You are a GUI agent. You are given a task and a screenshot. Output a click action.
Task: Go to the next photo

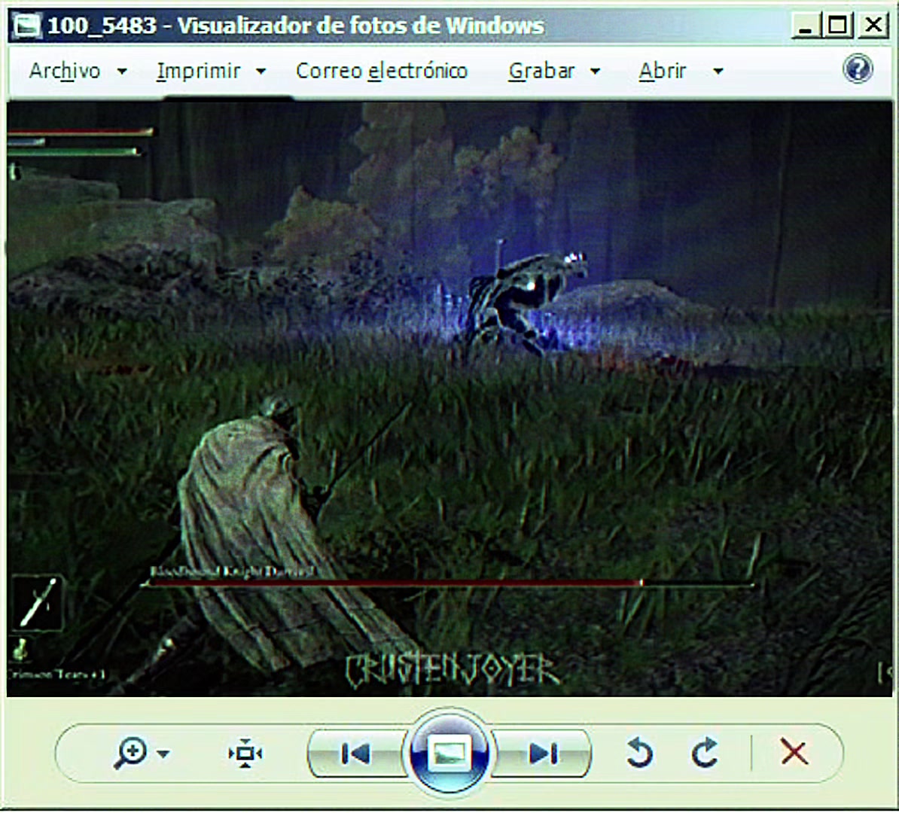coord(543,754)
